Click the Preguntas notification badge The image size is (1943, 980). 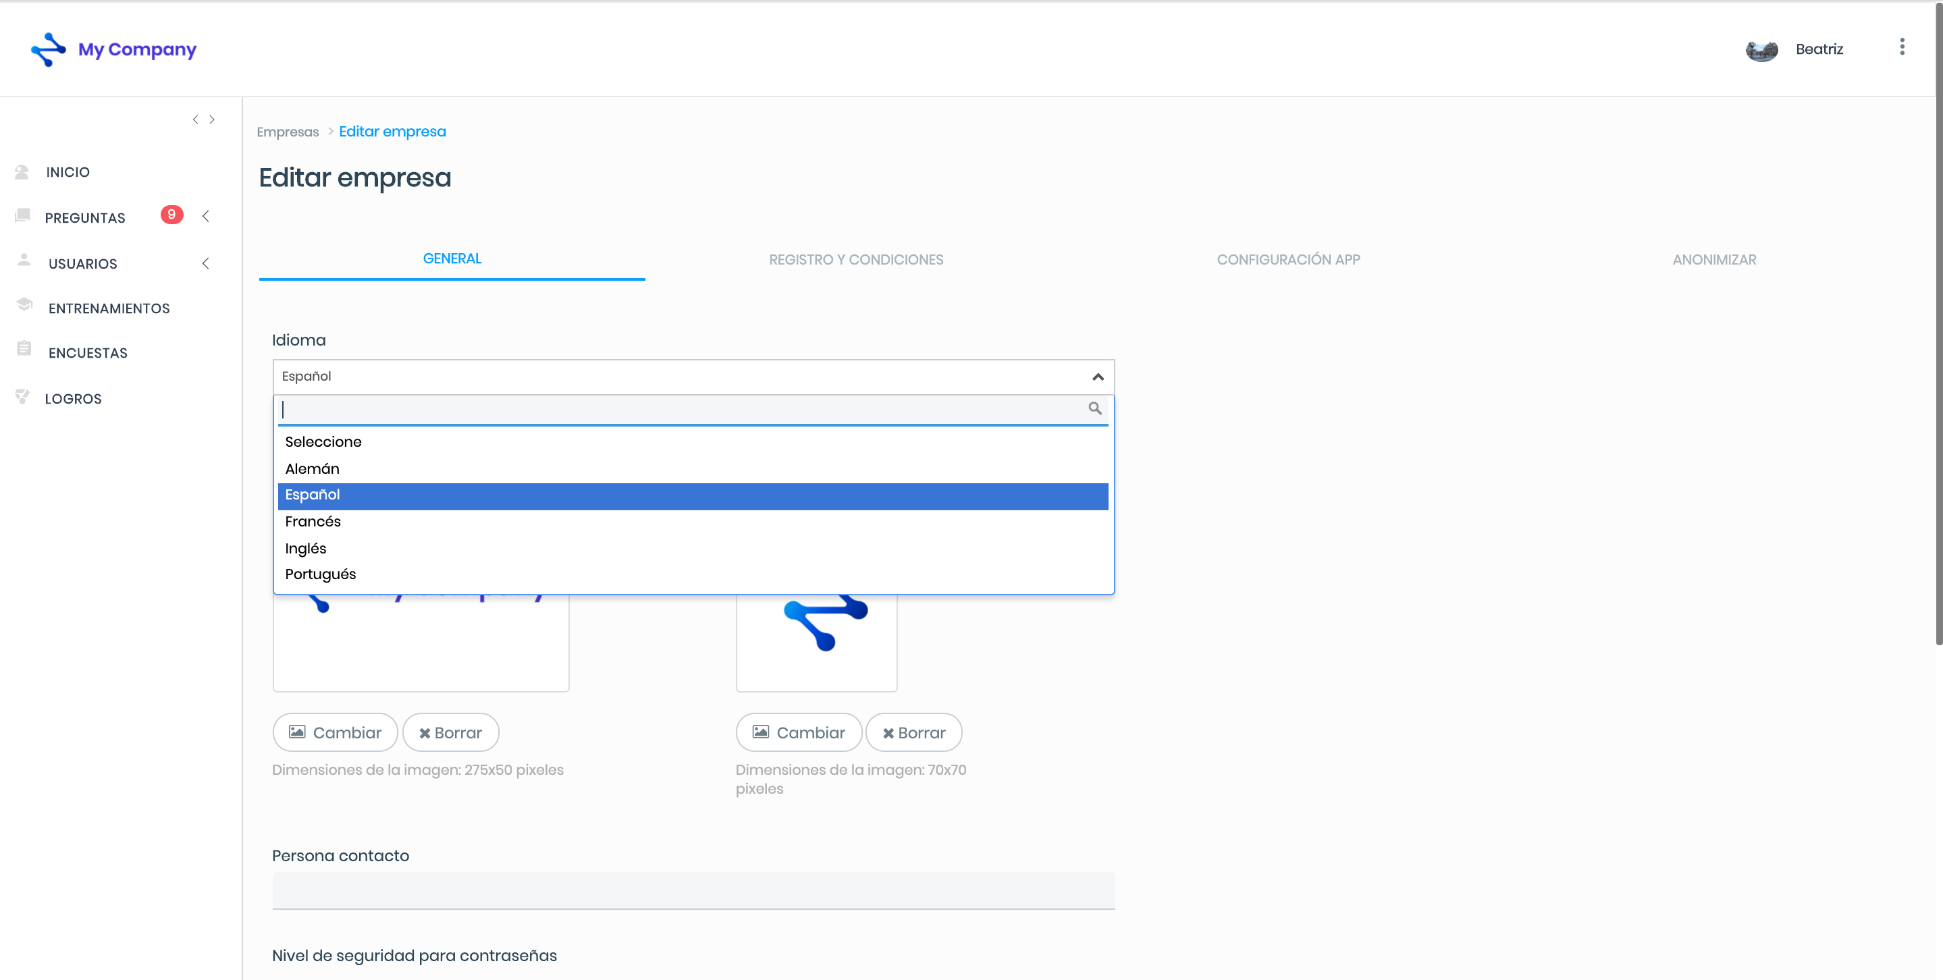(x=171, y=215)
